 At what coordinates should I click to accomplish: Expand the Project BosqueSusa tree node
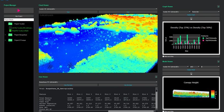pos(5,35)
